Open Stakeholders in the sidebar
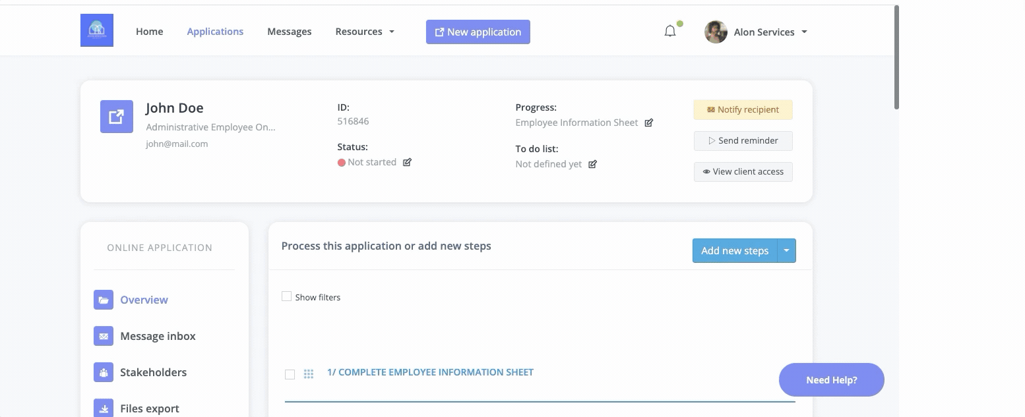Screen dimensions: 1025x417 coord(153,372)
